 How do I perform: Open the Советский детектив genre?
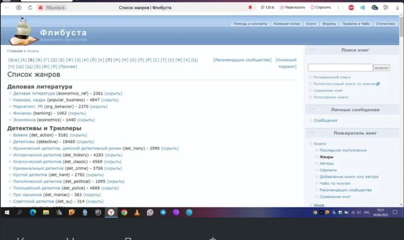point(33,201)
